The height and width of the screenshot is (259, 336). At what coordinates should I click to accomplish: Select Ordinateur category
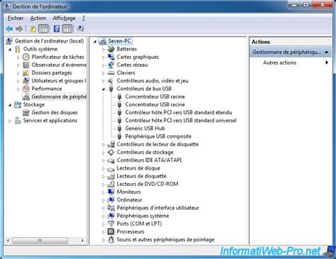coord(130,200)
